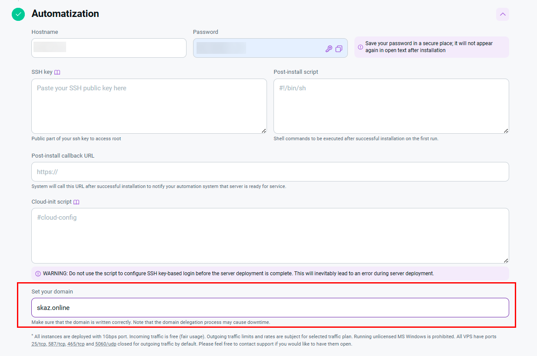Click the green checkmark beside Automatization
Image resolution: width=537 pixels, height=356 pixels.
(x=18, y=14)
